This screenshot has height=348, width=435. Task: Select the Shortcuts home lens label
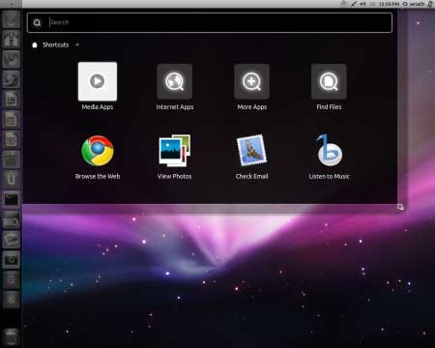55,44
